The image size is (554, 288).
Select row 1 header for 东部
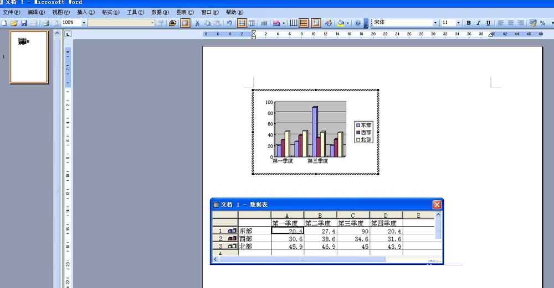point(225,231)
